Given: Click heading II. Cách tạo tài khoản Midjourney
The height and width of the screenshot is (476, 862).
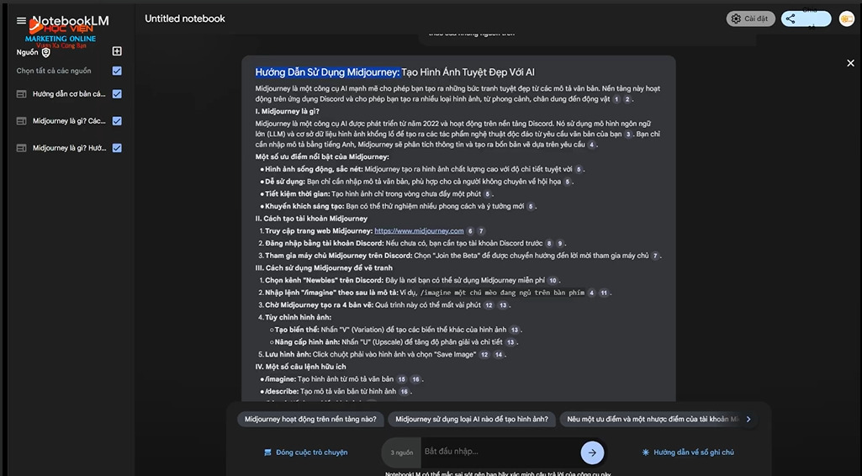Looking at the screenshot, I should (311, 219).
